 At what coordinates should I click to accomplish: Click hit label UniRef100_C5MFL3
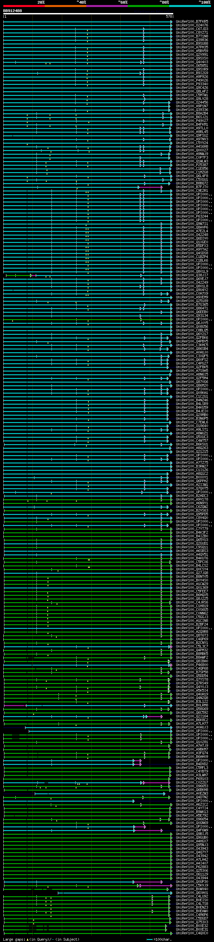pos(192,768)
